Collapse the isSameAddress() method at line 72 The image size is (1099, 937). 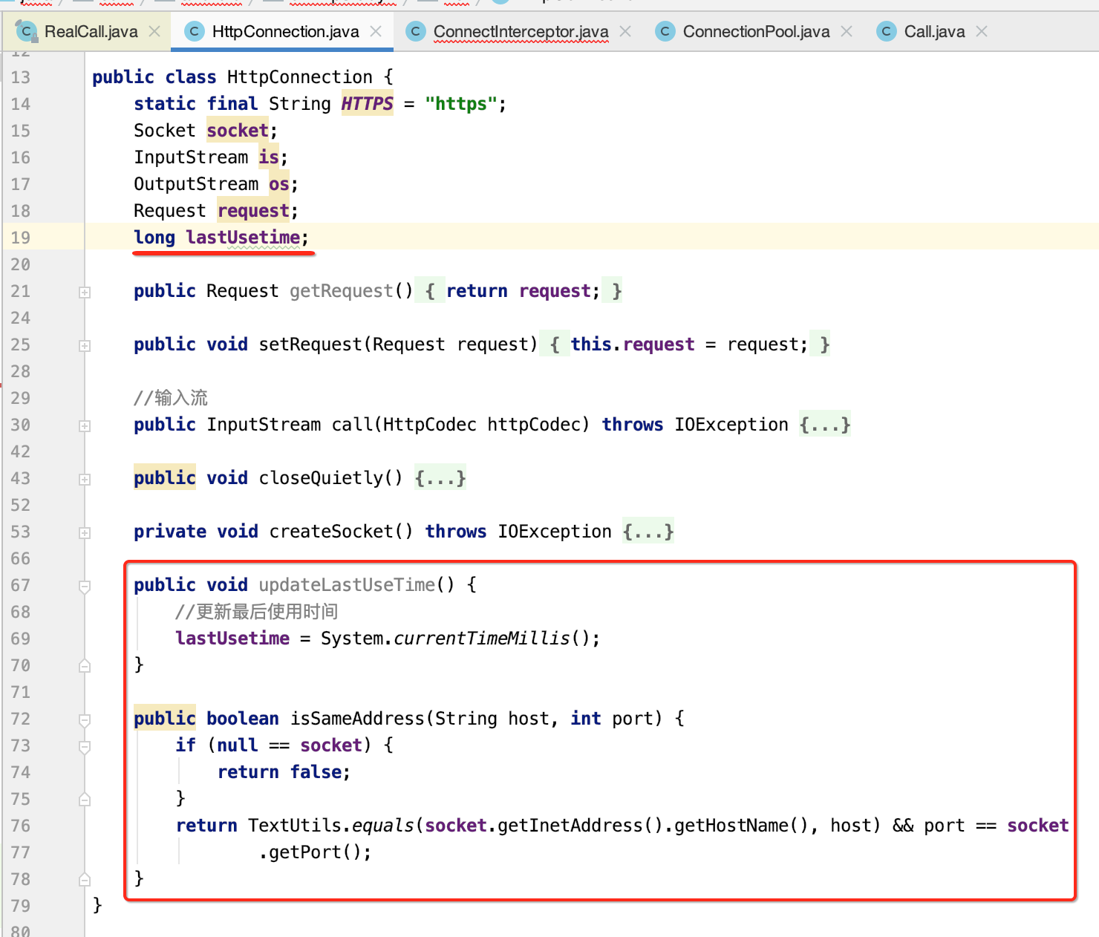[x=85, y=720]
